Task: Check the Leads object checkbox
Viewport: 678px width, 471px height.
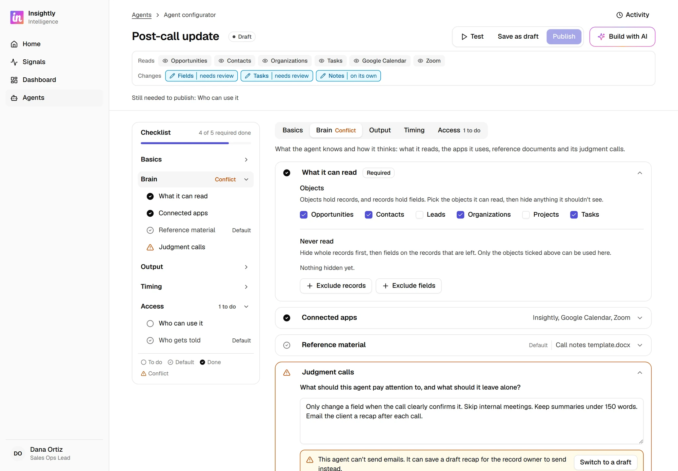Action: [419, 215]
